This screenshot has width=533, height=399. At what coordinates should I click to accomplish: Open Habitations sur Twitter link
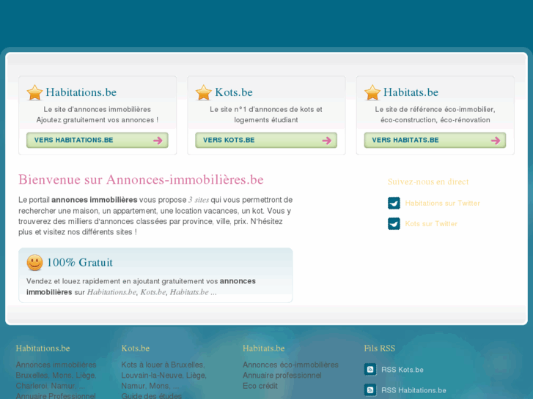(443, 203)
